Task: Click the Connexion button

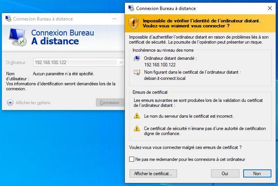Action: point(109,103)
